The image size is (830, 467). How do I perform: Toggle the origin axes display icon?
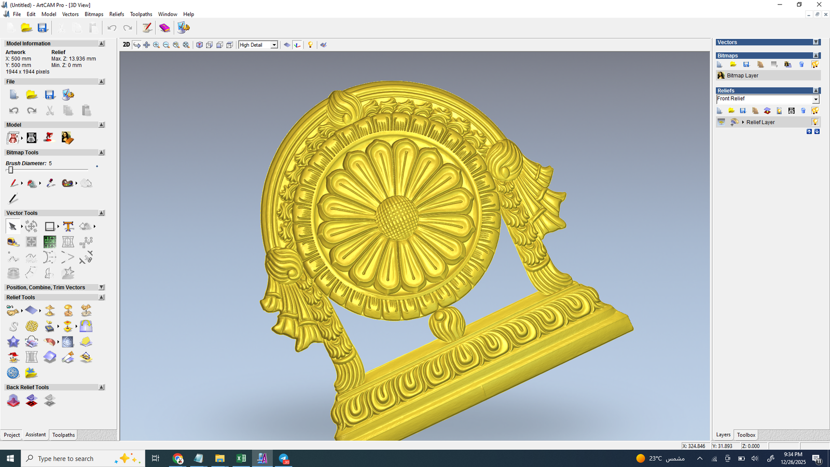point(297,45)
